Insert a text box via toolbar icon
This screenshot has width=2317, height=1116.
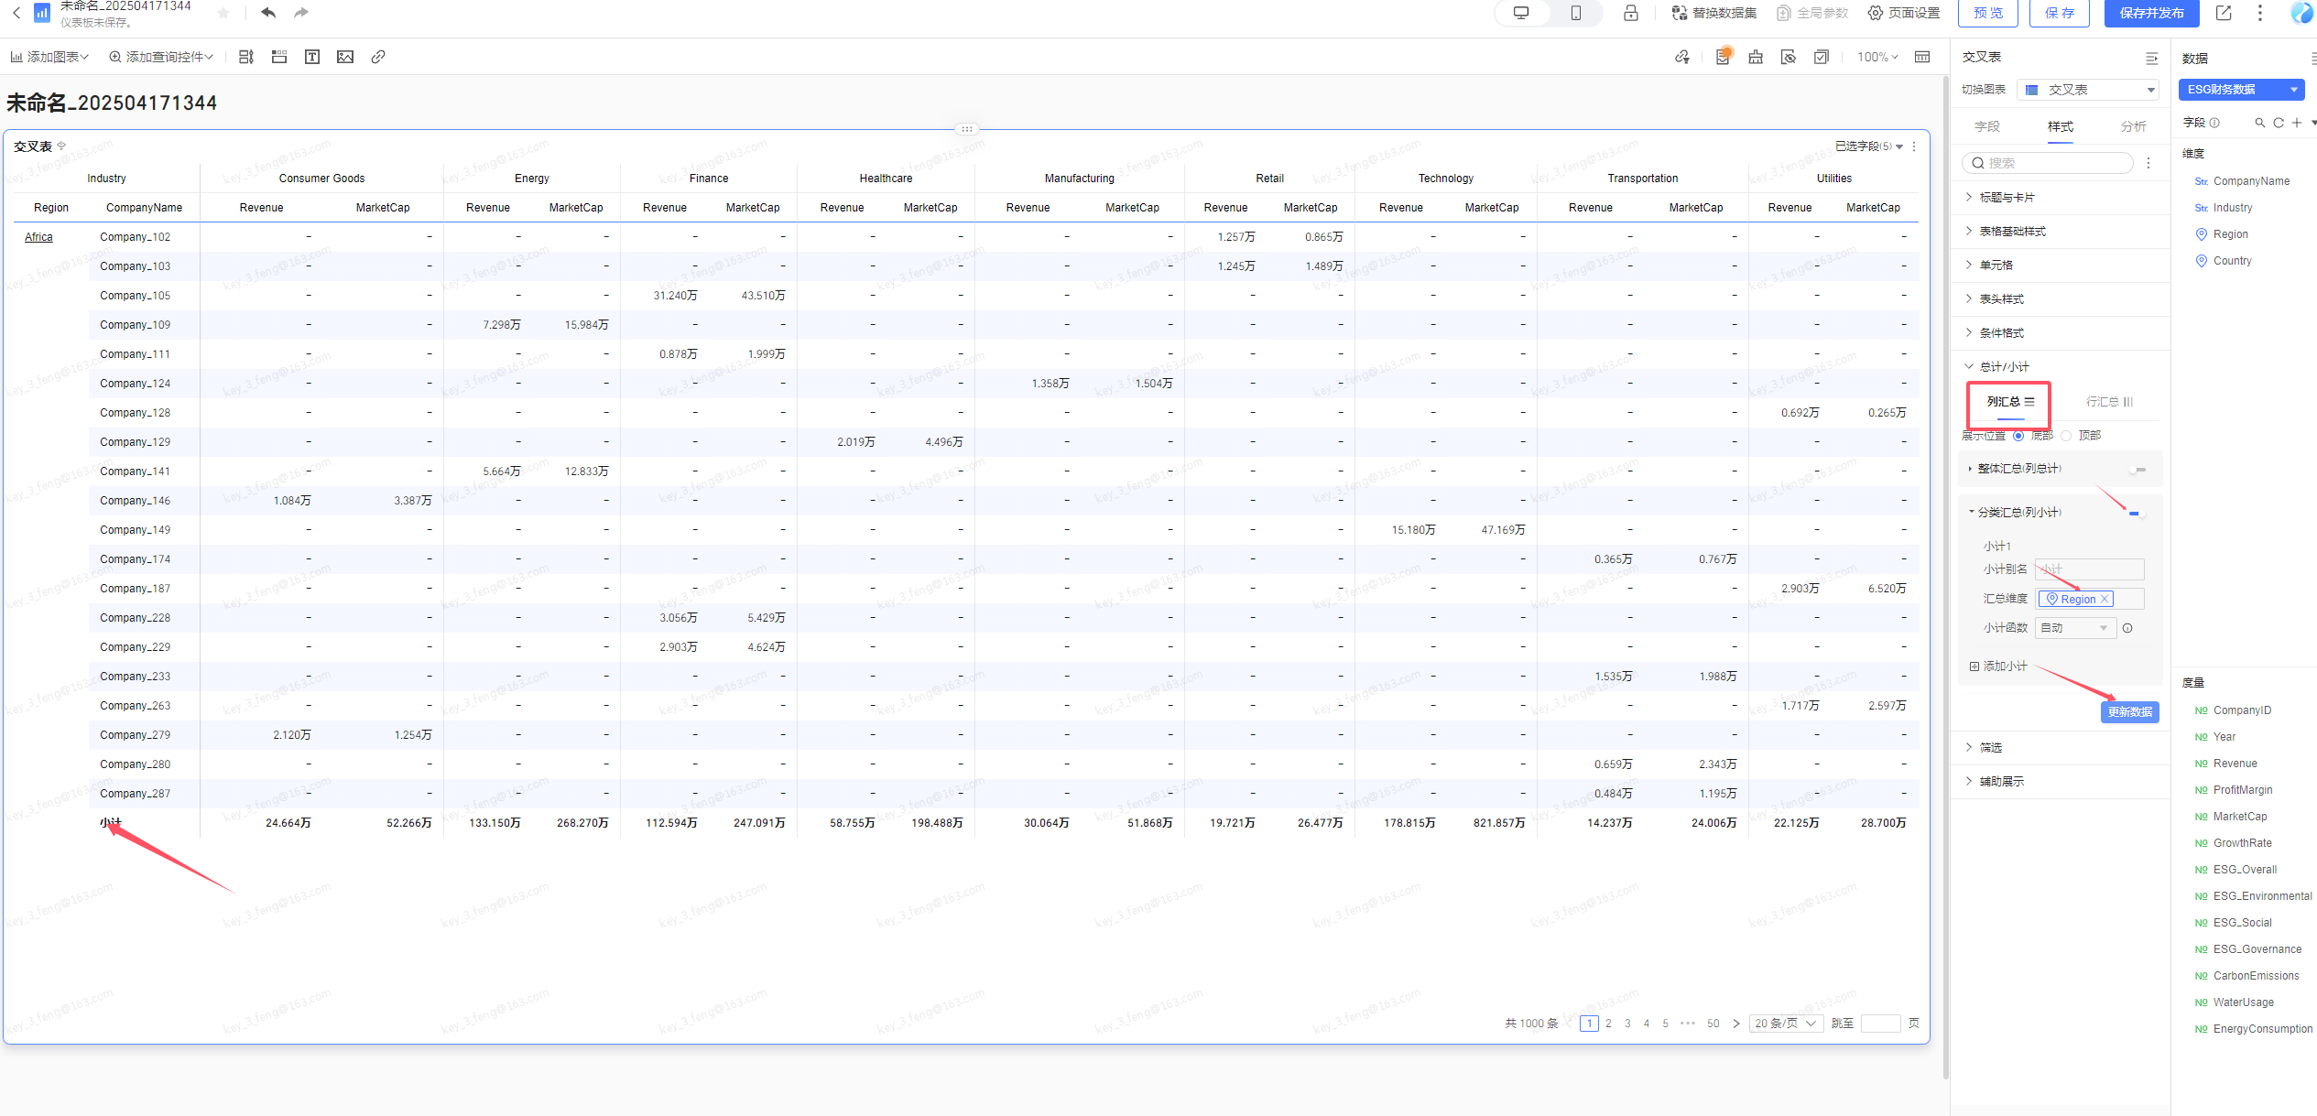coord(312,57)
